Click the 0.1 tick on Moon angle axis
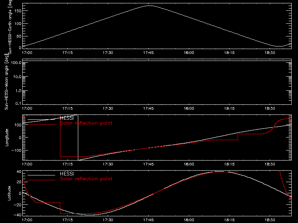The image size is (298, 223). click(18, 103)
